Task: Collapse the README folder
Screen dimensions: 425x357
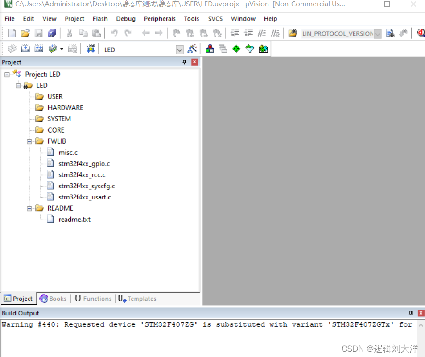Action: coord(29,208)
